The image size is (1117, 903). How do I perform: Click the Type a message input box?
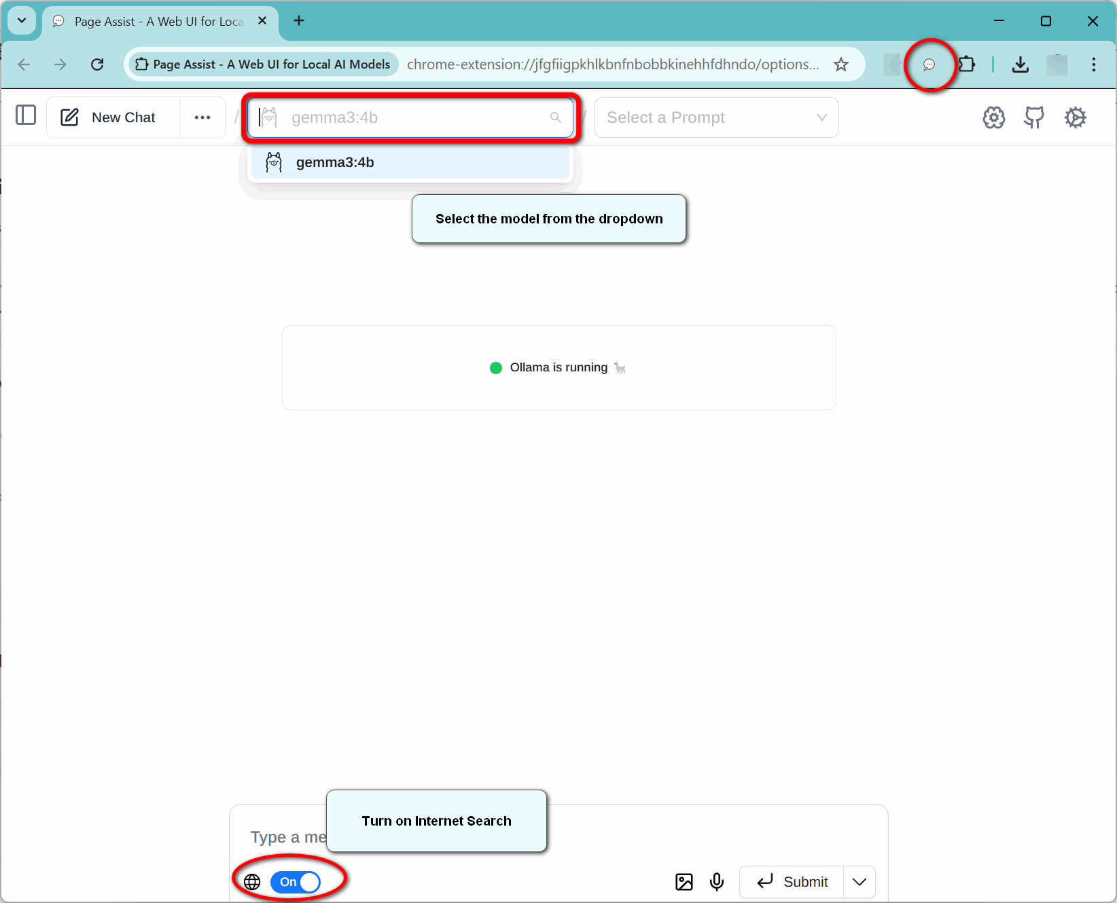[x=558, y=837]
